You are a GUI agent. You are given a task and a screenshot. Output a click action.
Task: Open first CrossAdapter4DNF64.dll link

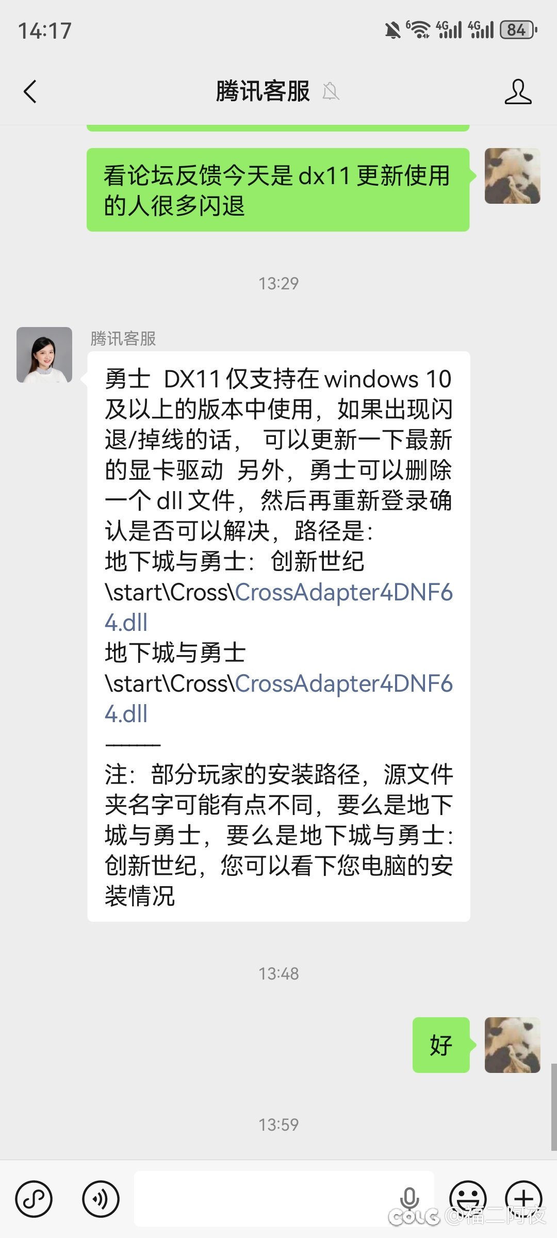click(278, 607)
